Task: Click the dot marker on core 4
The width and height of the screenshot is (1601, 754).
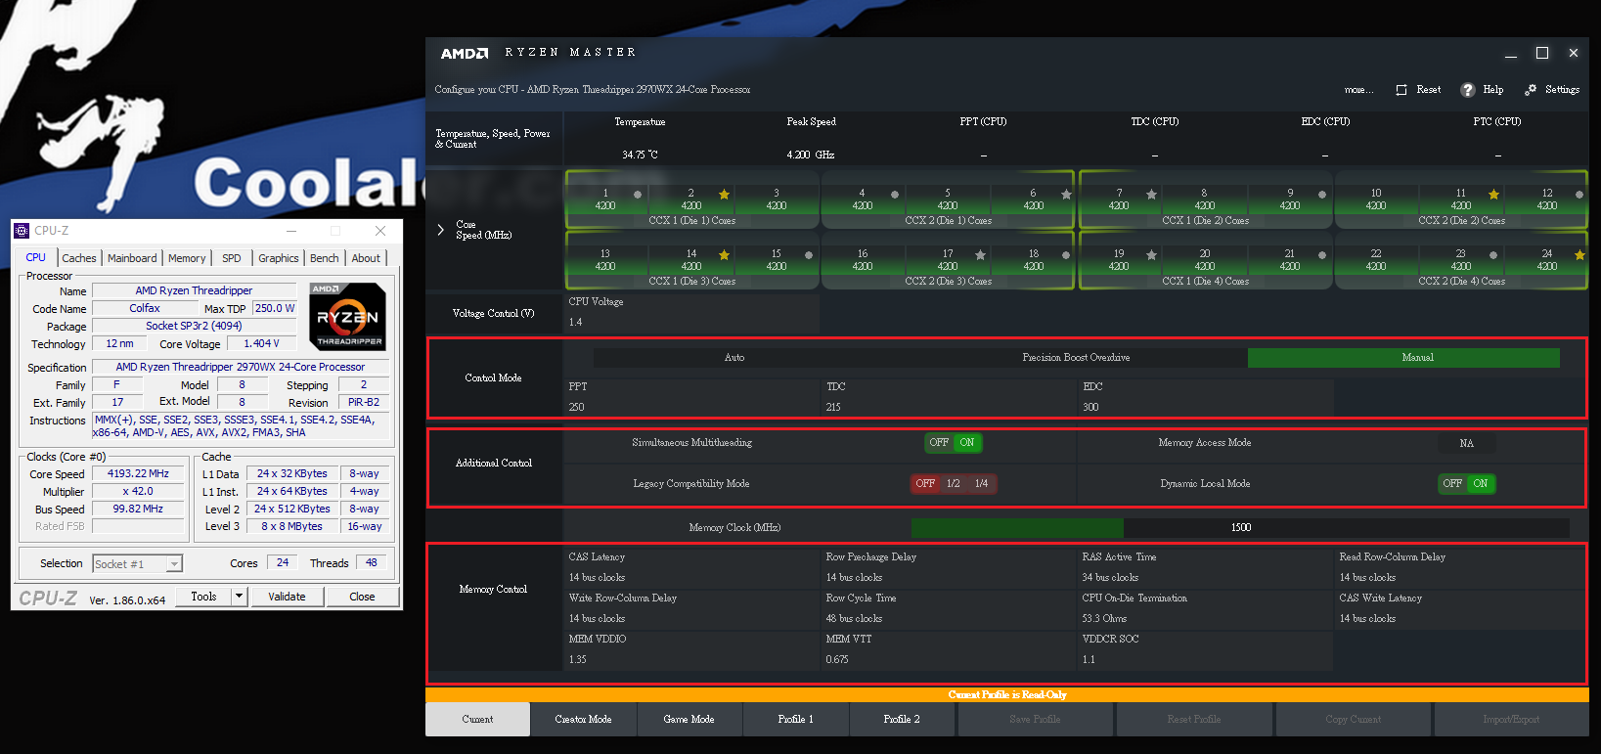Action: click(895, 195)
